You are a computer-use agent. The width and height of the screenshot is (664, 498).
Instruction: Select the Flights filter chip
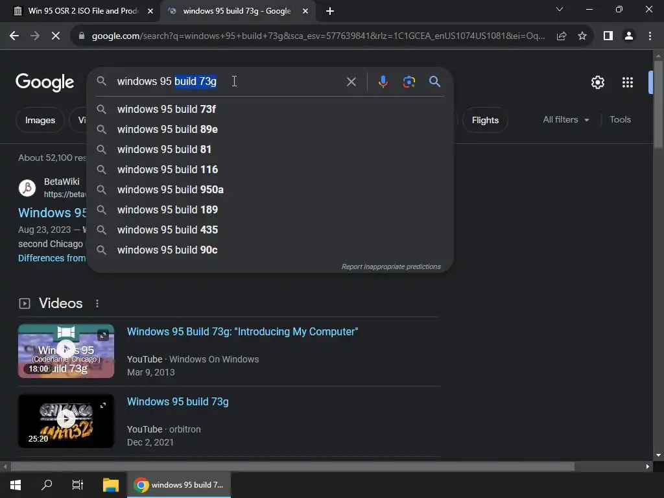485,120
